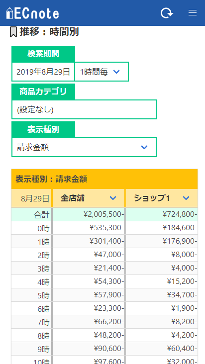205x364 pixels.
Task: Click the 表示種別 label
Action: click(43, 129)
